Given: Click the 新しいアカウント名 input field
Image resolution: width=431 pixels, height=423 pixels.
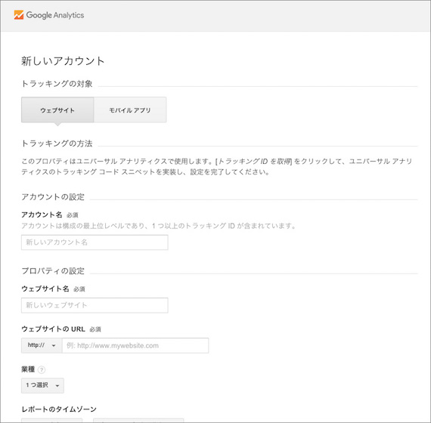Looking at the screenshot, I should click(x=95, y=242).
